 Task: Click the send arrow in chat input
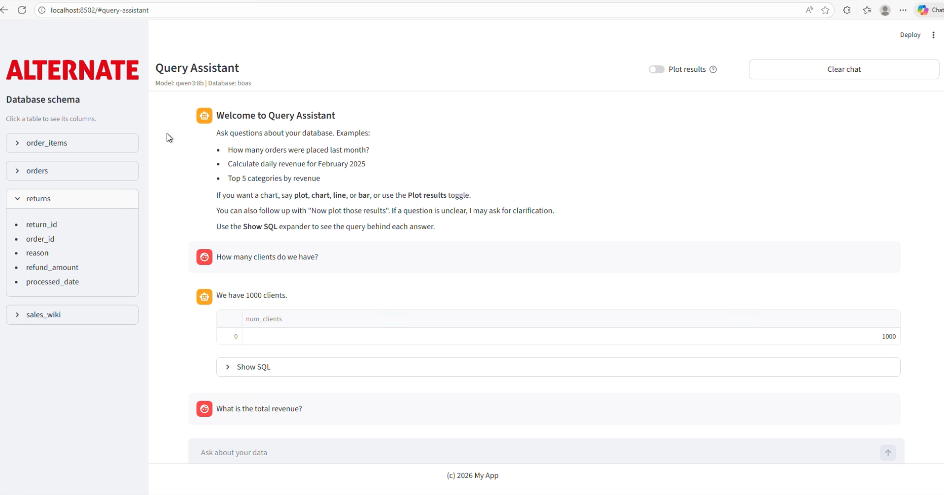(888, 453)
